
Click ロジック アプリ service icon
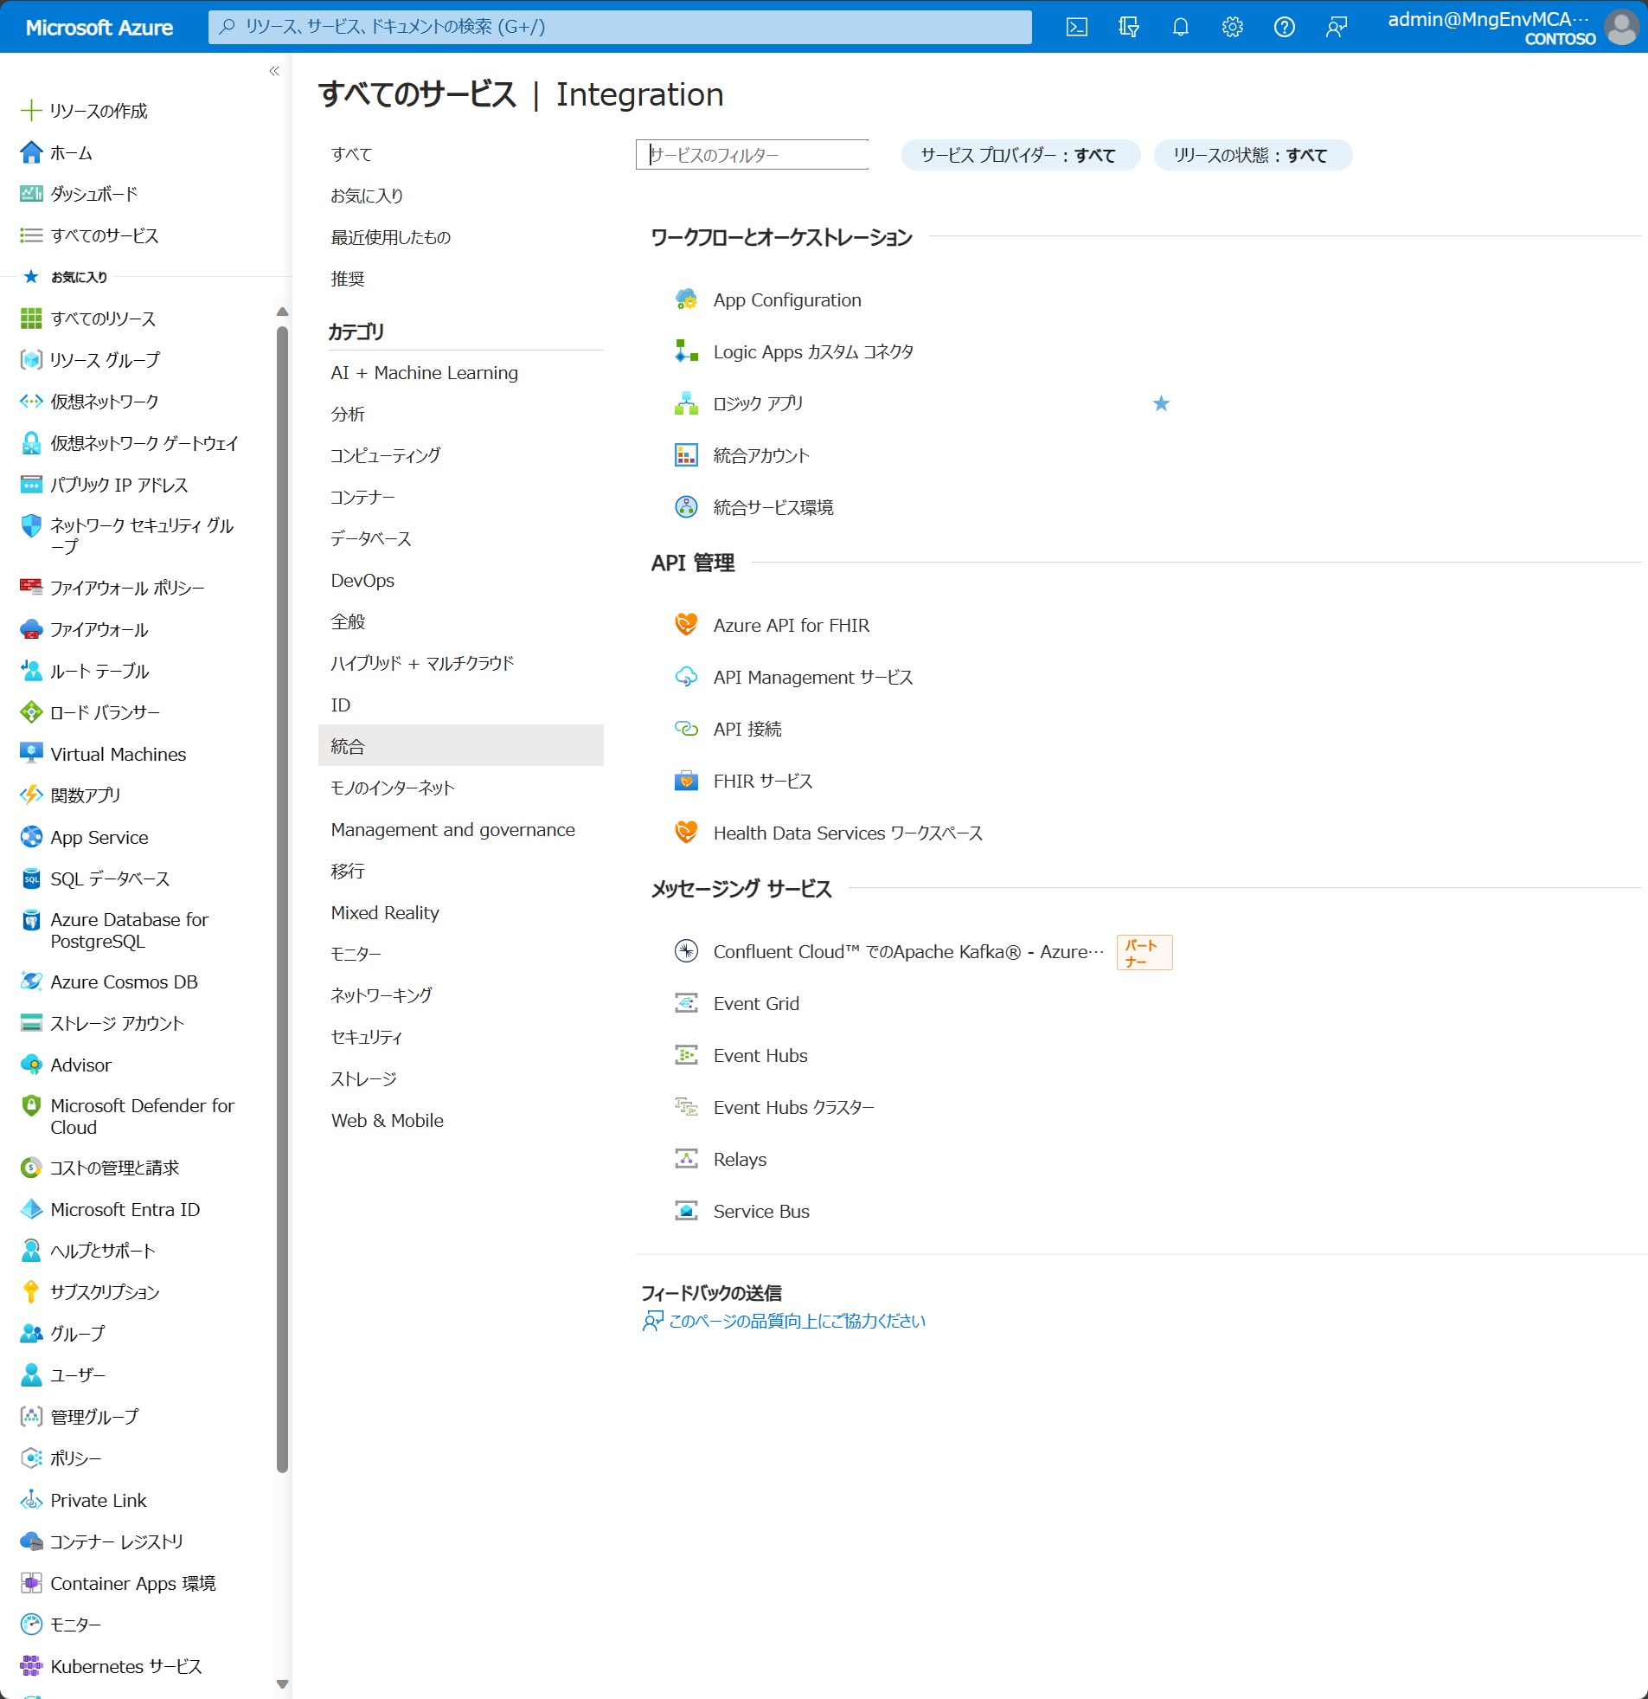(x=686, y=404)
